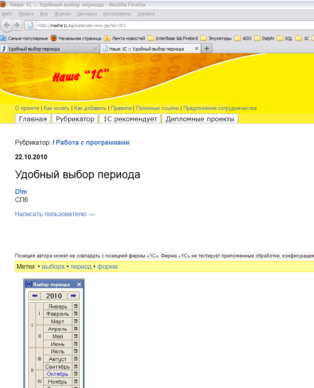The width and height of the screenshot is (314, 388).
Task: Click 'Написать пользователю' link
Action: (x=55, y=214)
